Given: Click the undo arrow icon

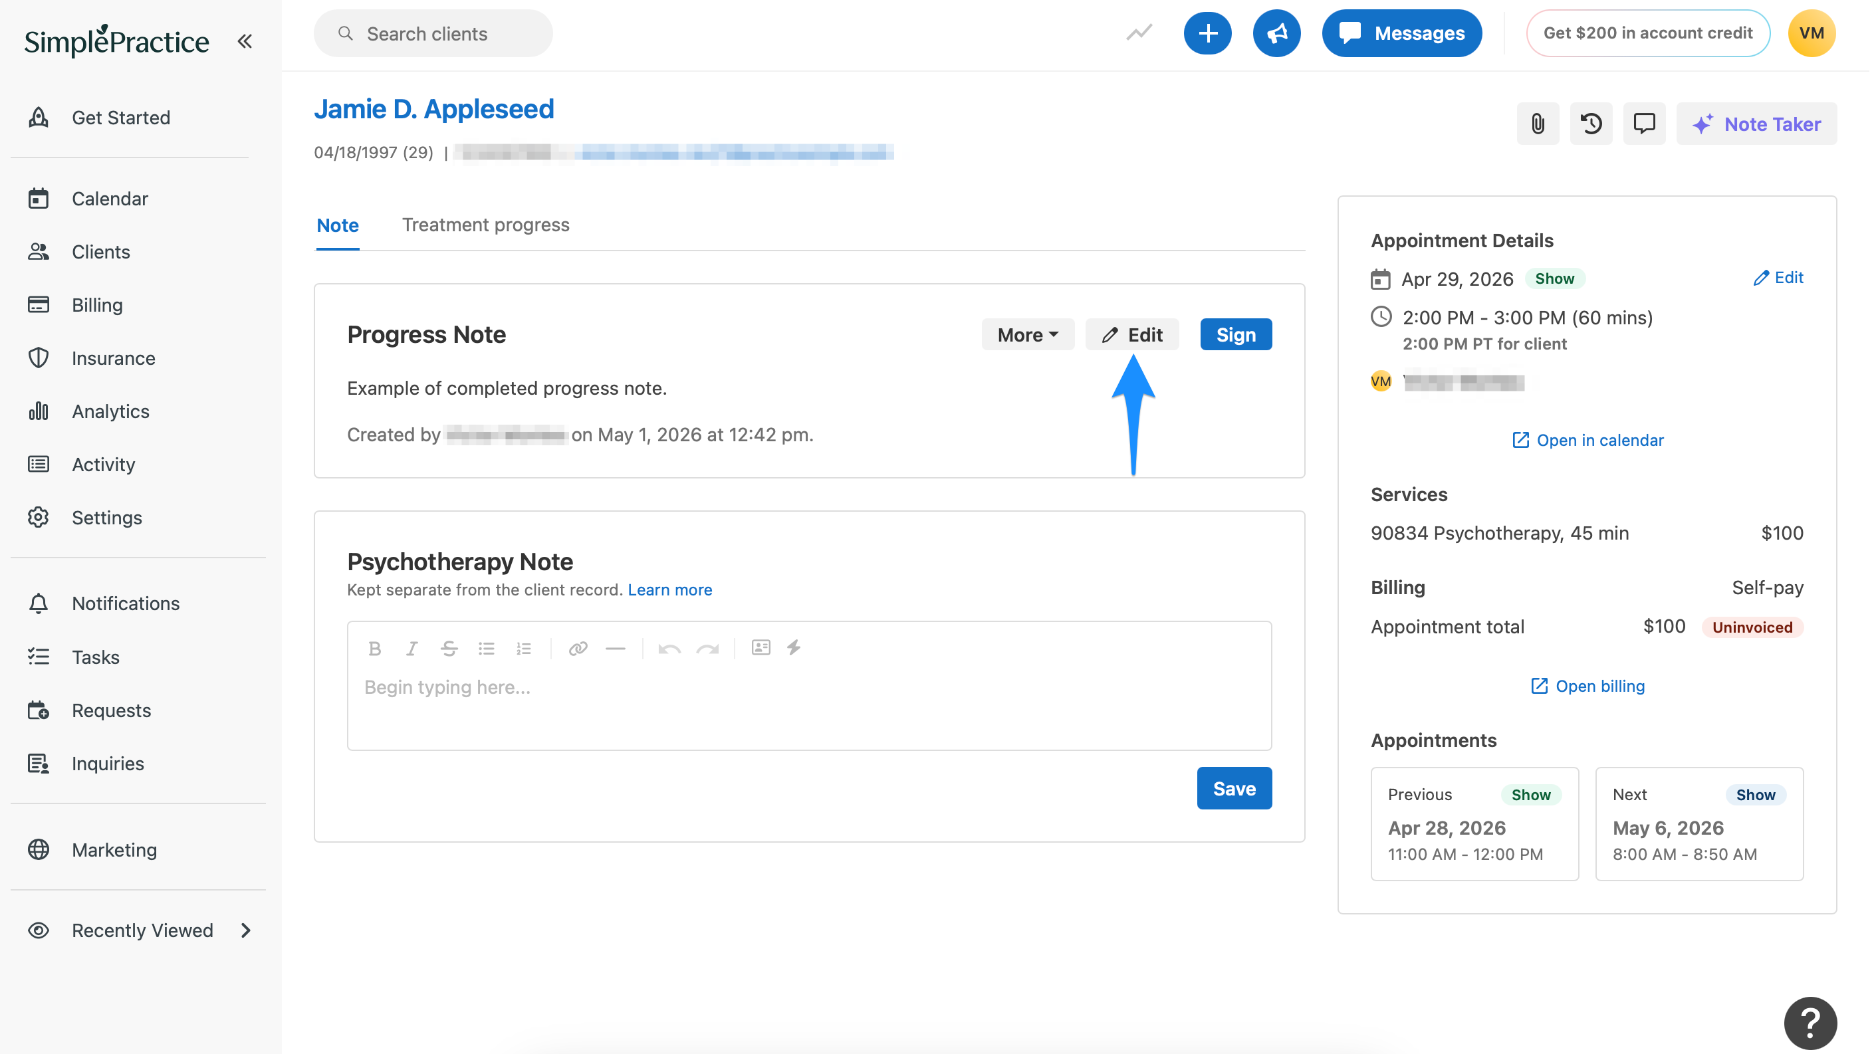Looking at the screenshot, I should (x=669, y=648).
